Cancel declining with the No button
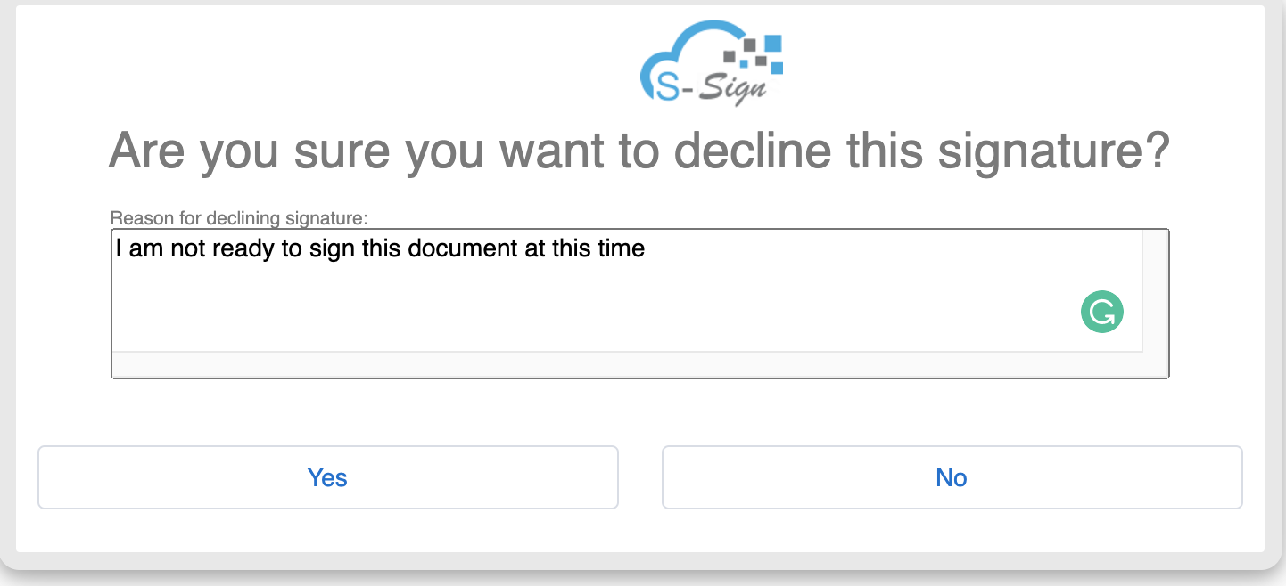1286x586 pixels. pyautogui.click(x=952, y=477)
